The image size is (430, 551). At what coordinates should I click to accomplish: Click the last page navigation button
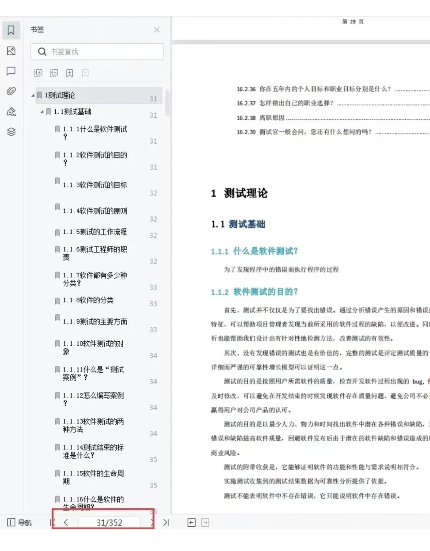(x=166, y=522)
